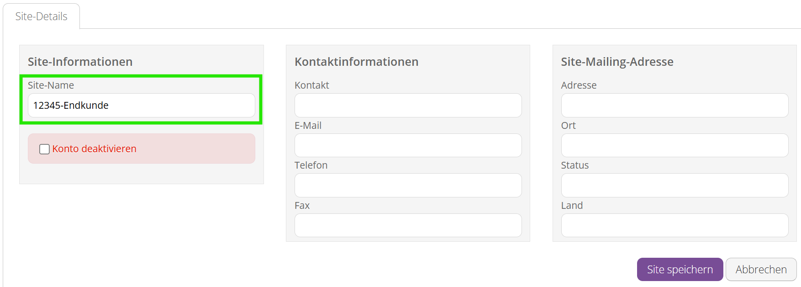Viewport: 801px width, 287px height.
Task: Cancel using the Abbrechen button
Action: click(761, 270)
